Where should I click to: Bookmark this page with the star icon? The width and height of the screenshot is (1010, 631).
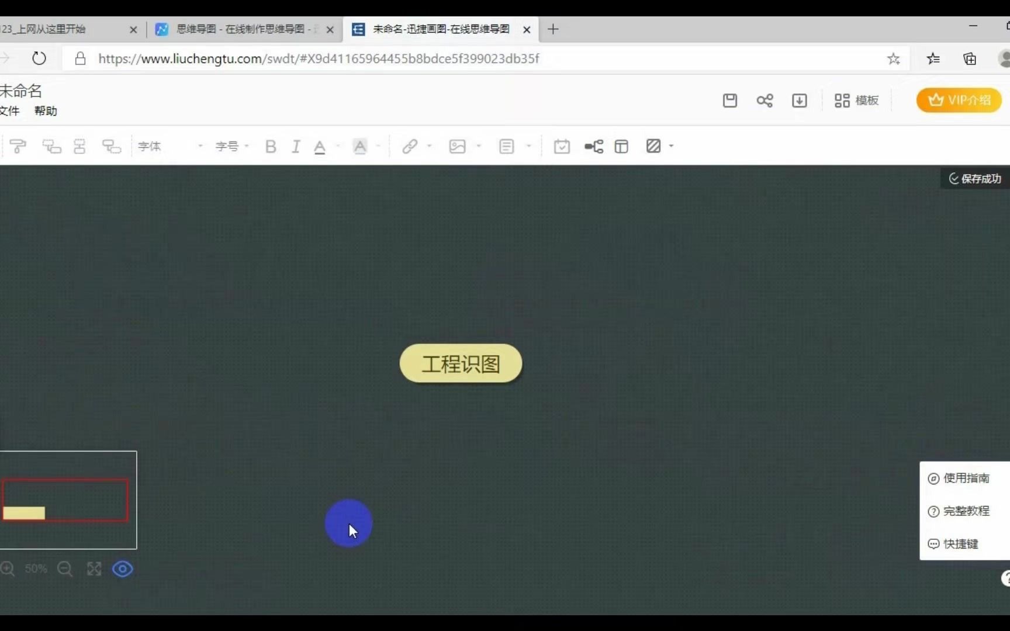tap(893, 58)
